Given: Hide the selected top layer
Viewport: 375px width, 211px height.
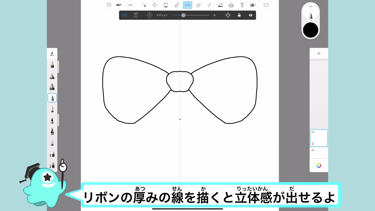Looking at the screenshot, I should point(313,132).
